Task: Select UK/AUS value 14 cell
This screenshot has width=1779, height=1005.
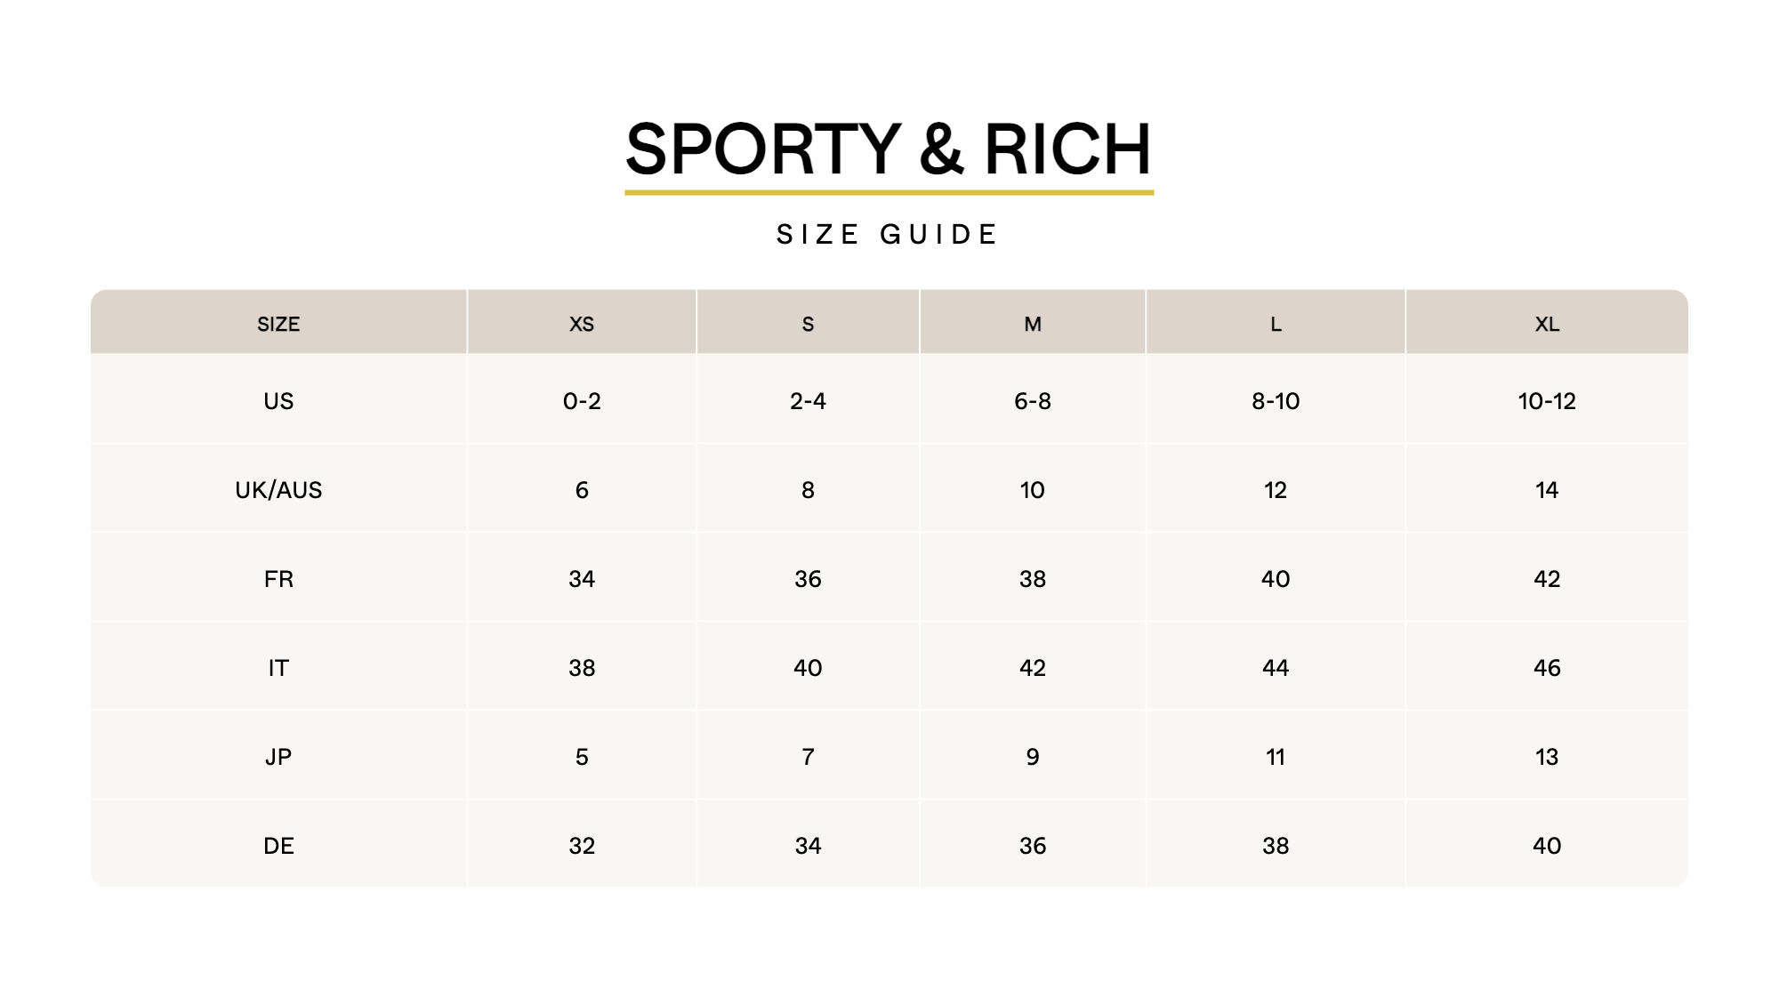Action: pos(1547,490)
